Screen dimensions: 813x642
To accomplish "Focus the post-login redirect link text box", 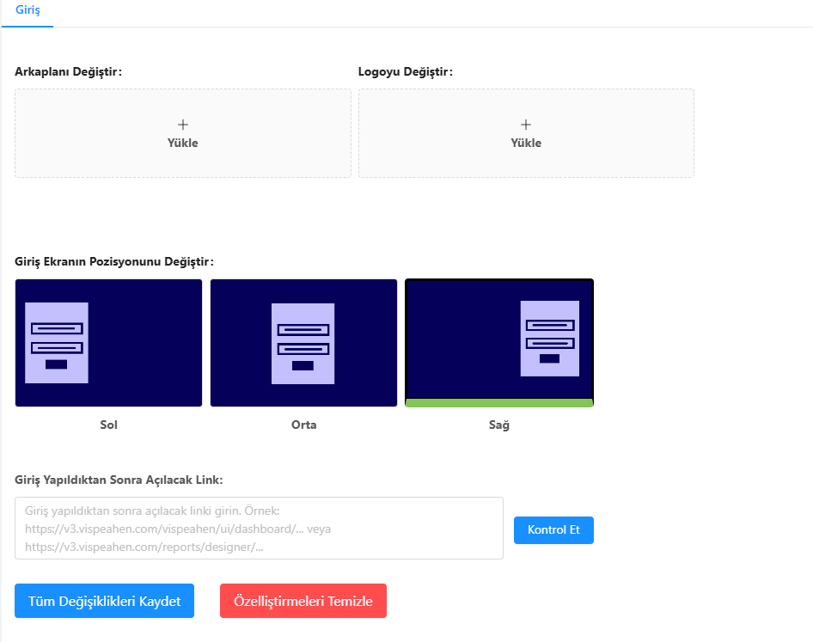I will pos(259,528).
